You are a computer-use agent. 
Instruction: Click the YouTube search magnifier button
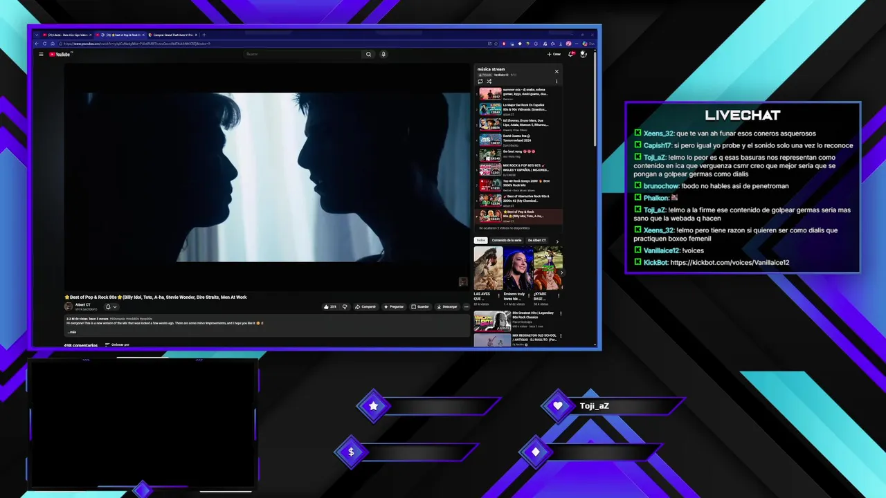point(368,54)
